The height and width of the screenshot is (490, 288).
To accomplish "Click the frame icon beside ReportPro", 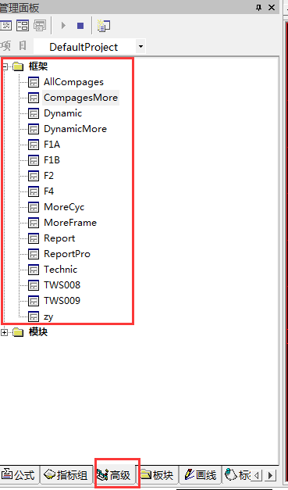I will pyautogui.click(x=34, y=254).
